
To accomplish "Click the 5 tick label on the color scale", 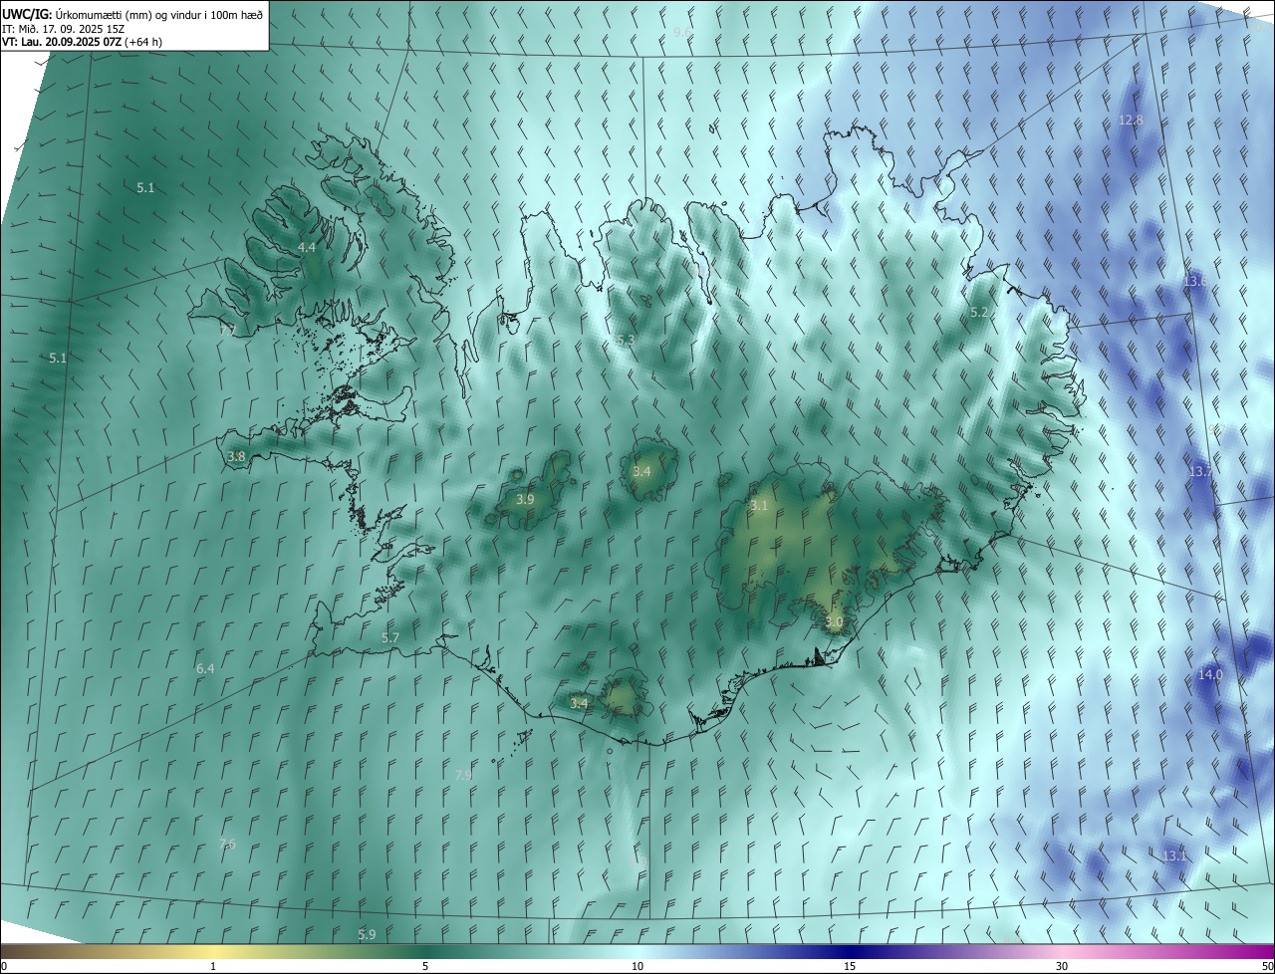I will [425, 966].
